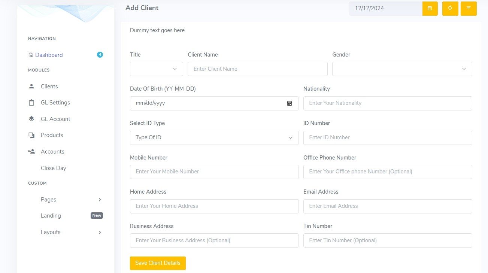The image size is (488, 273).
Task: Open the Landing menu item
Action: click(x=51, y=216)
